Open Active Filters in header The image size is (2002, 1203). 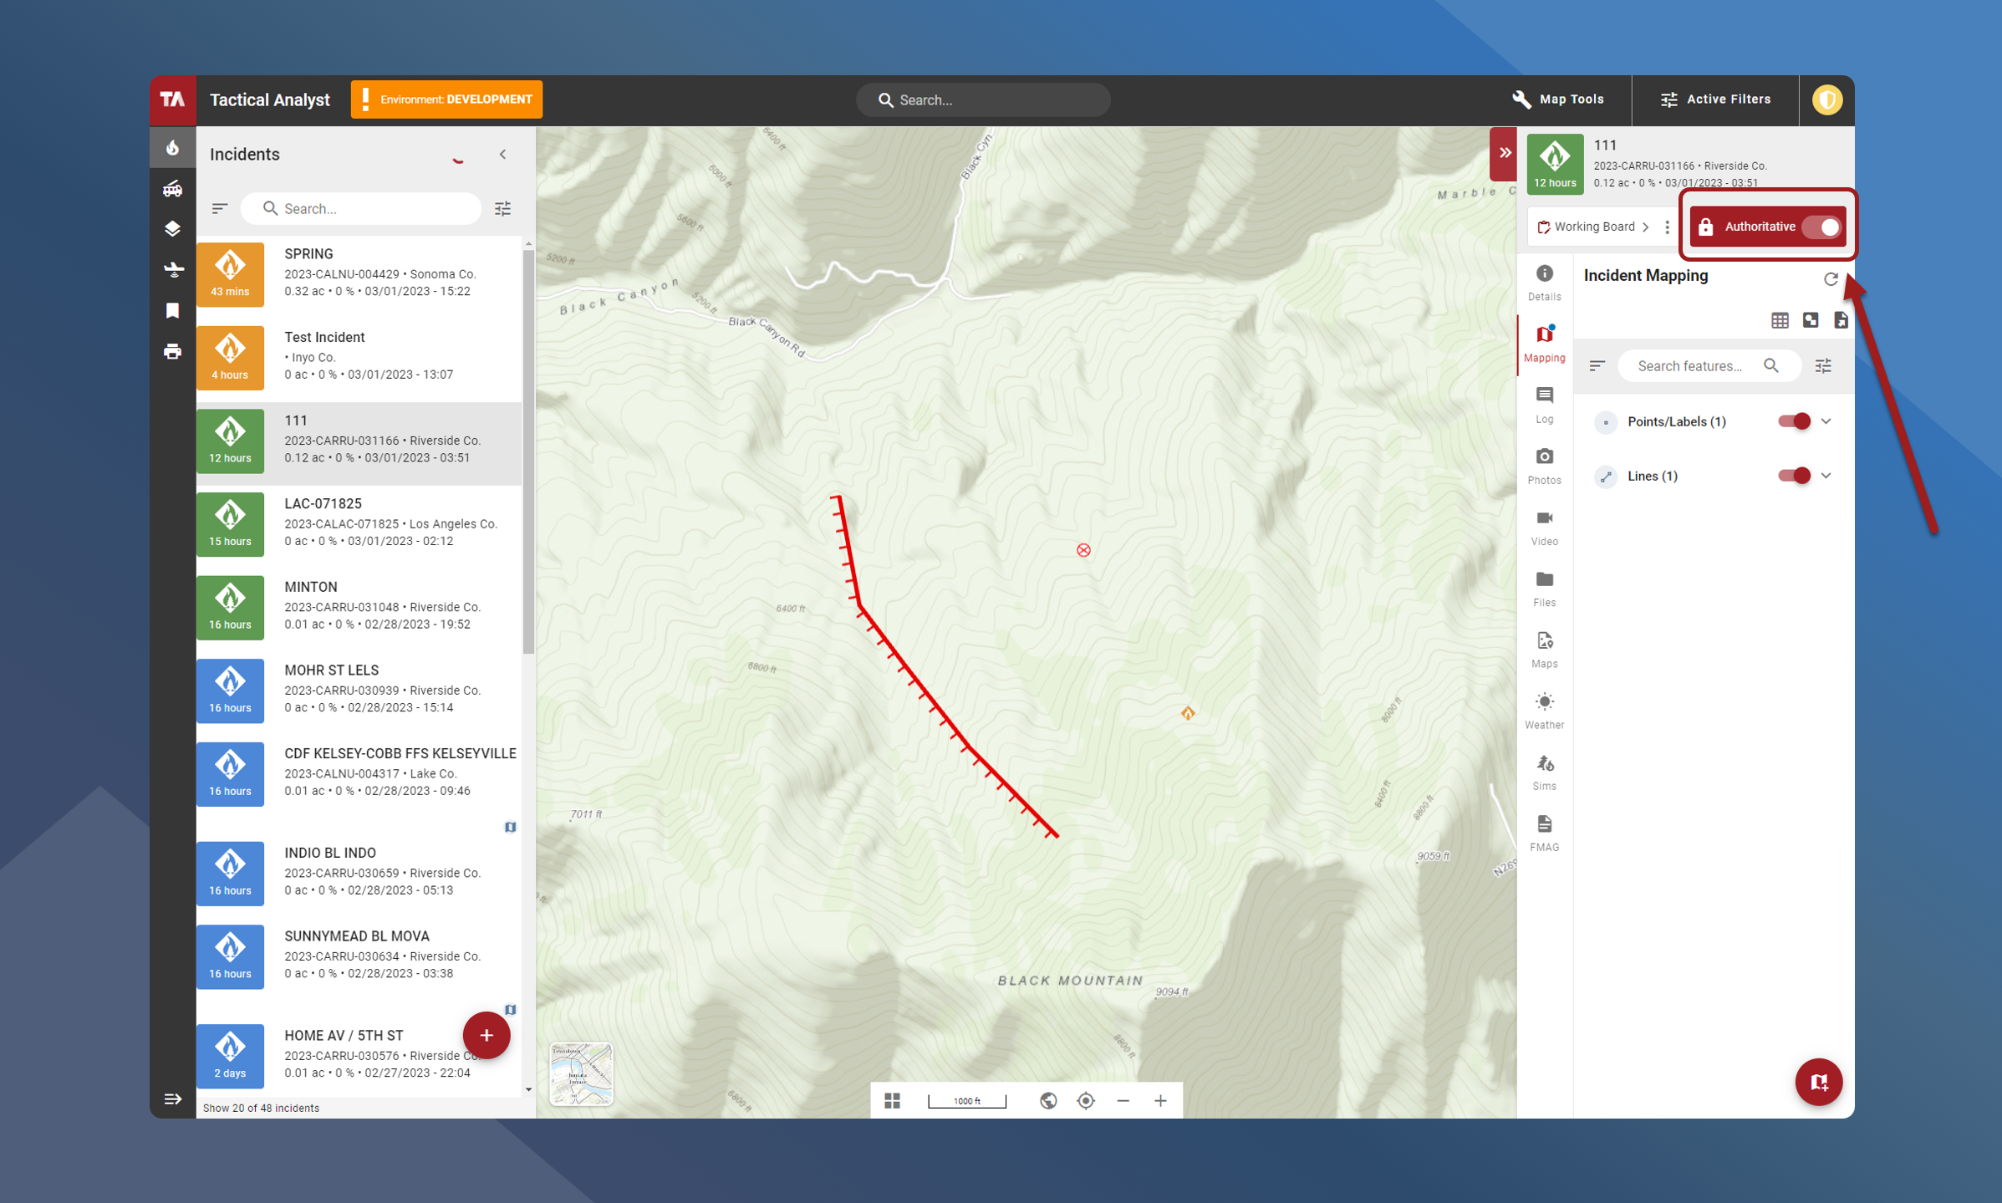pyautogui.click(x=1715, y=99)
